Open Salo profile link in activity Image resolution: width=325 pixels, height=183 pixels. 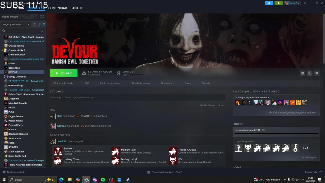click(x=60, y=116)
